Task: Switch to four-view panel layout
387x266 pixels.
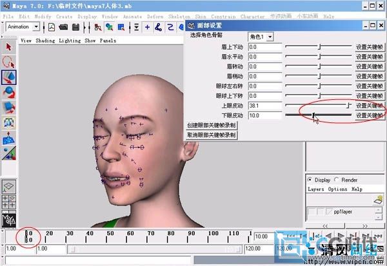Action: [9, 202]
